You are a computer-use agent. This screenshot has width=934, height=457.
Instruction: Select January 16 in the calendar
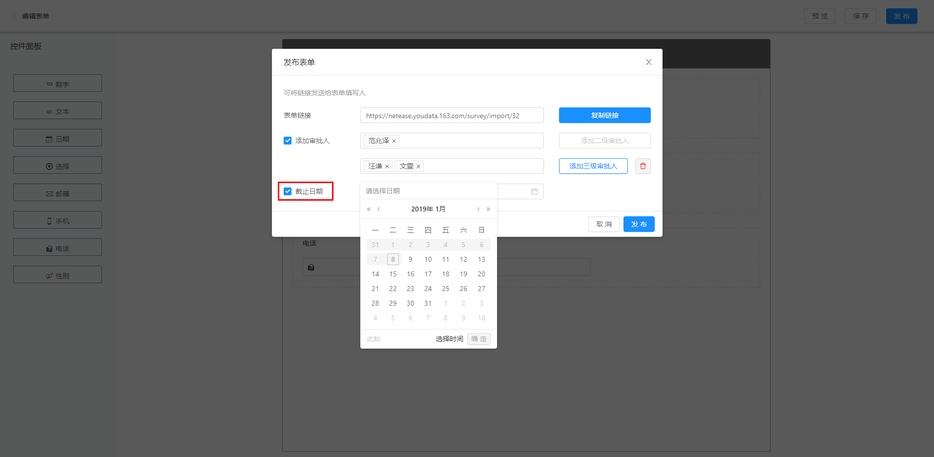point(411,274)
